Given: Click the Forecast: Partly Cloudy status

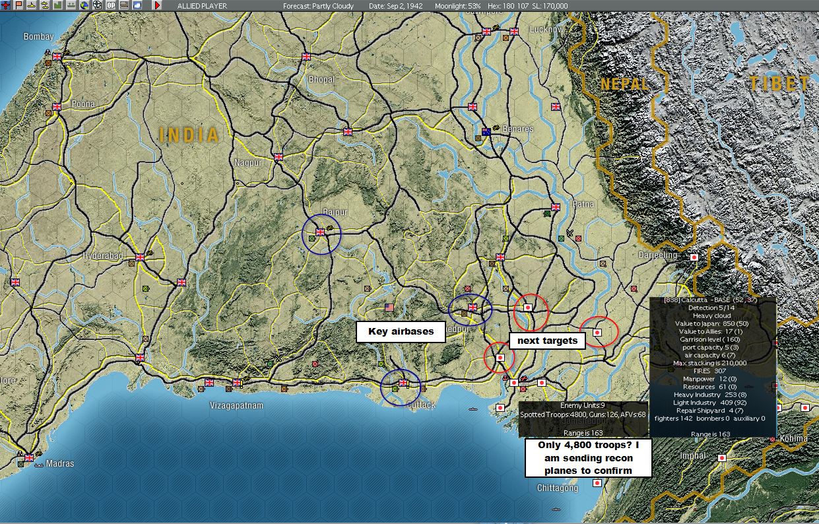Looking at the screenshot, I should click(318, 6).
